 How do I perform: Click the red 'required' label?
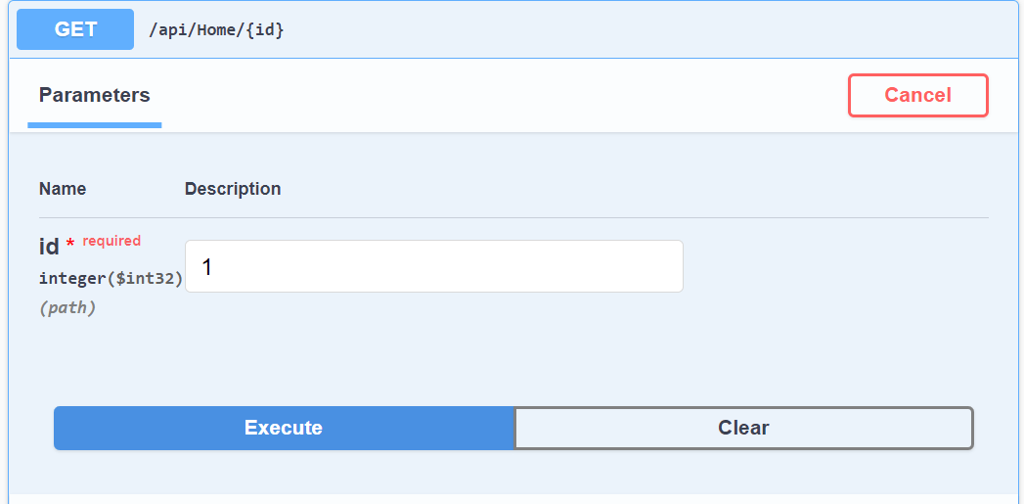click(x=111, y=241)
